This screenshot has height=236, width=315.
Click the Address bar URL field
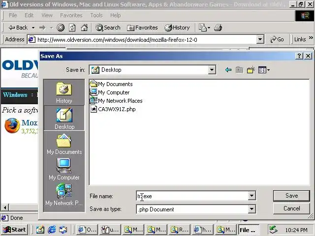142,39
